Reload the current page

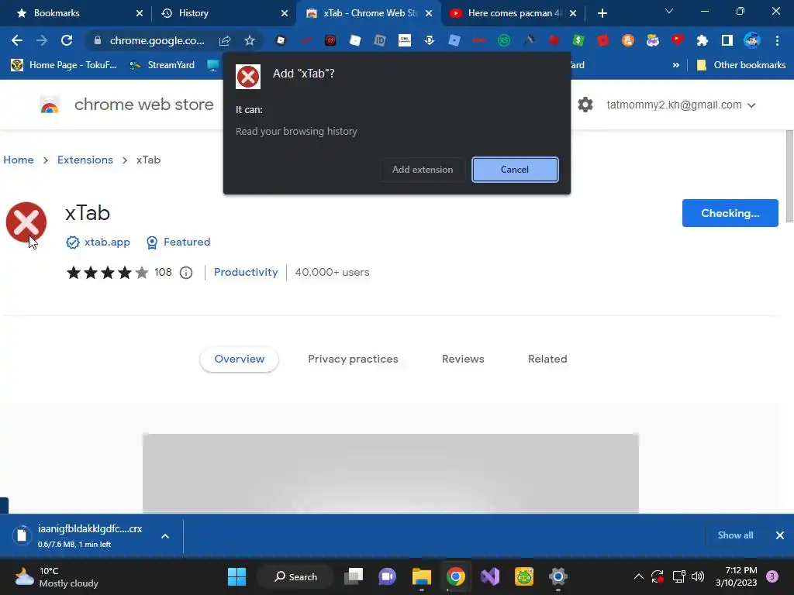click(x=67, y=40)
